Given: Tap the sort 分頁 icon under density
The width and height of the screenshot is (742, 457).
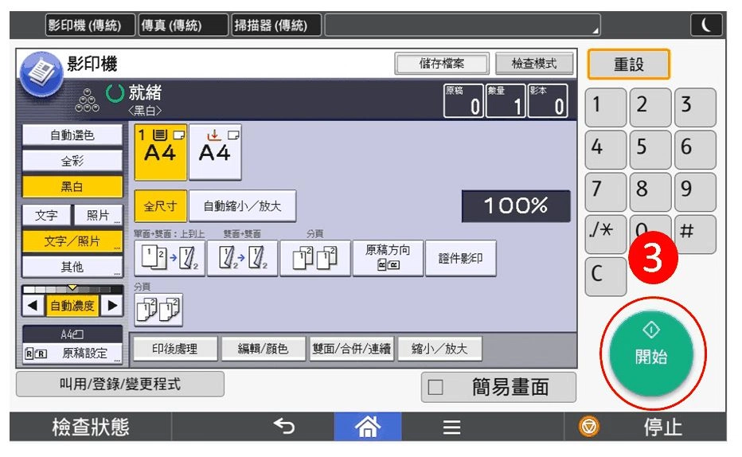Looking at the screenshot, I should (x=158, y=310).
